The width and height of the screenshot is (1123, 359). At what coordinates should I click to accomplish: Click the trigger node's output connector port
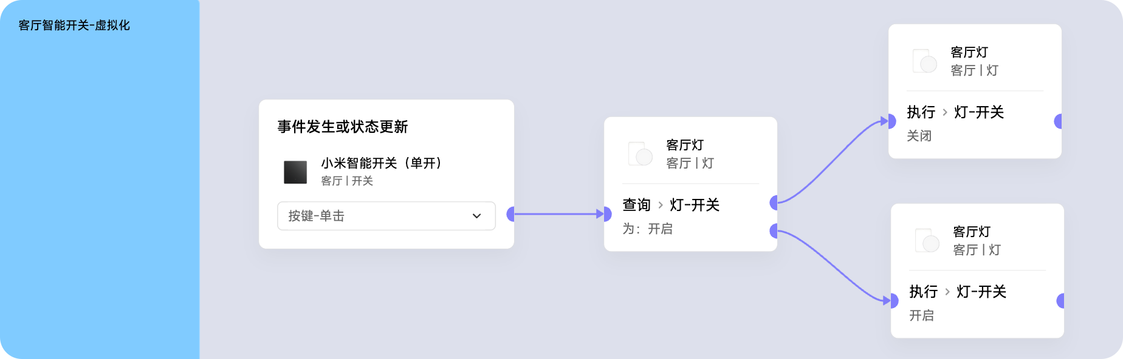[511, 214]
